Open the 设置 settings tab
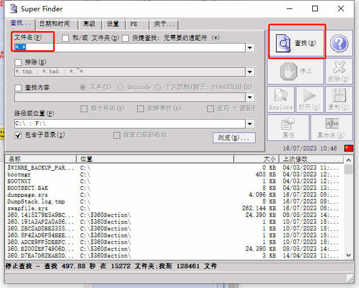Screen dimensions: 359x288 tap(113, 24)
